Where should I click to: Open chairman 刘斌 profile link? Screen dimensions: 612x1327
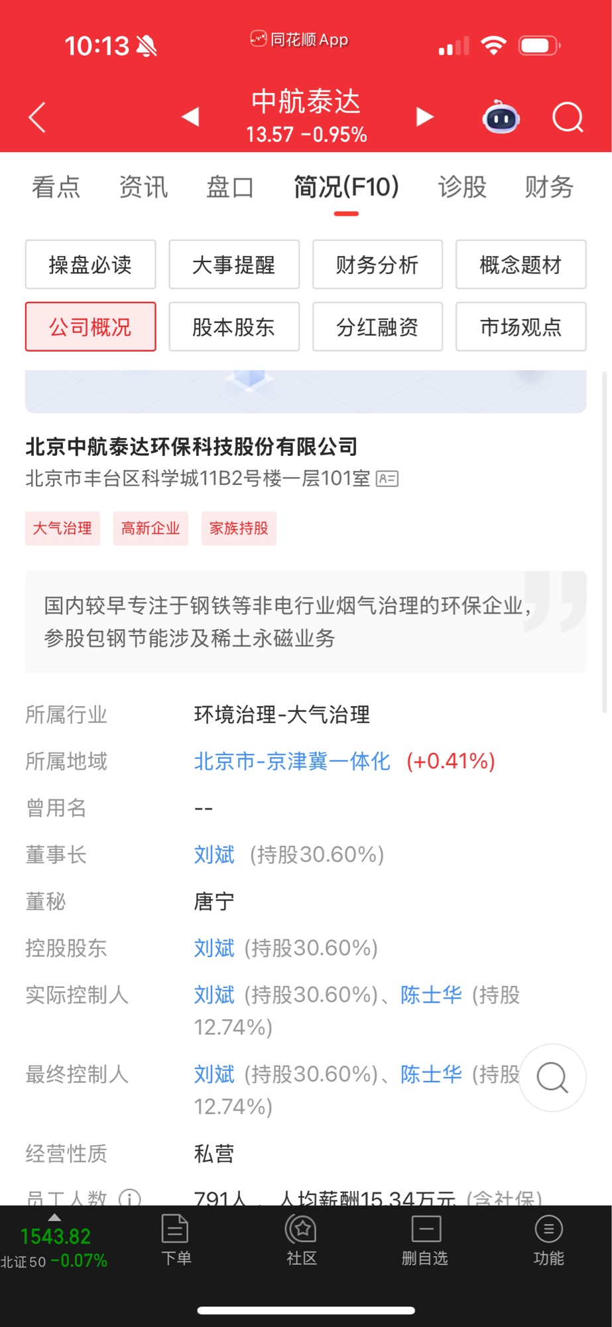pos(214,855)
